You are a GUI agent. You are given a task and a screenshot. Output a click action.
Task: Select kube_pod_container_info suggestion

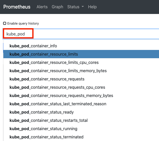click(81, 46)
